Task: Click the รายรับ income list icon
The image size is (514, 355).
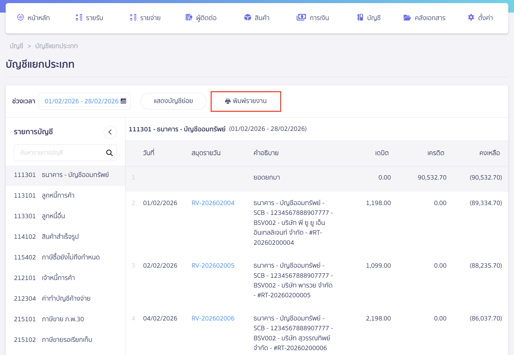Action: (79, 17)
